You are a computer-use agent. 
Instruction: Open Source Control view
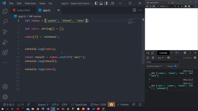5,32
